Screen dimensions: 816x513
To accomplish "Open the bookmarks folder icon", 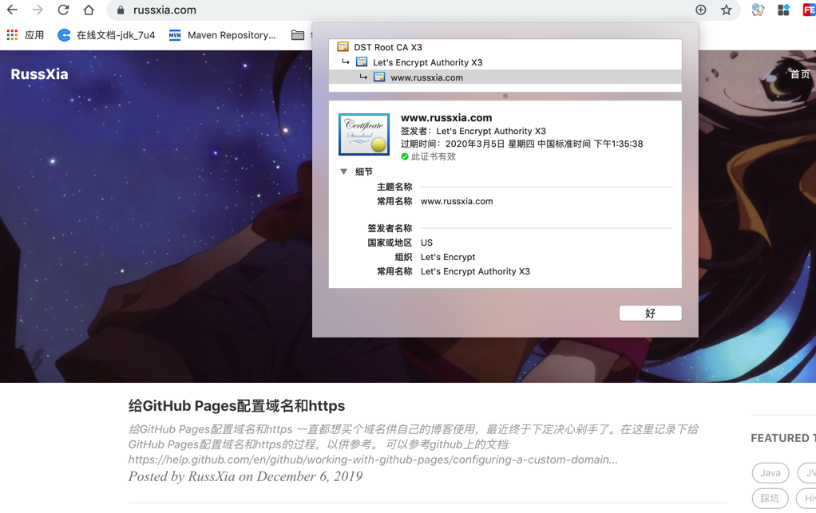I will tap(298, 35).
